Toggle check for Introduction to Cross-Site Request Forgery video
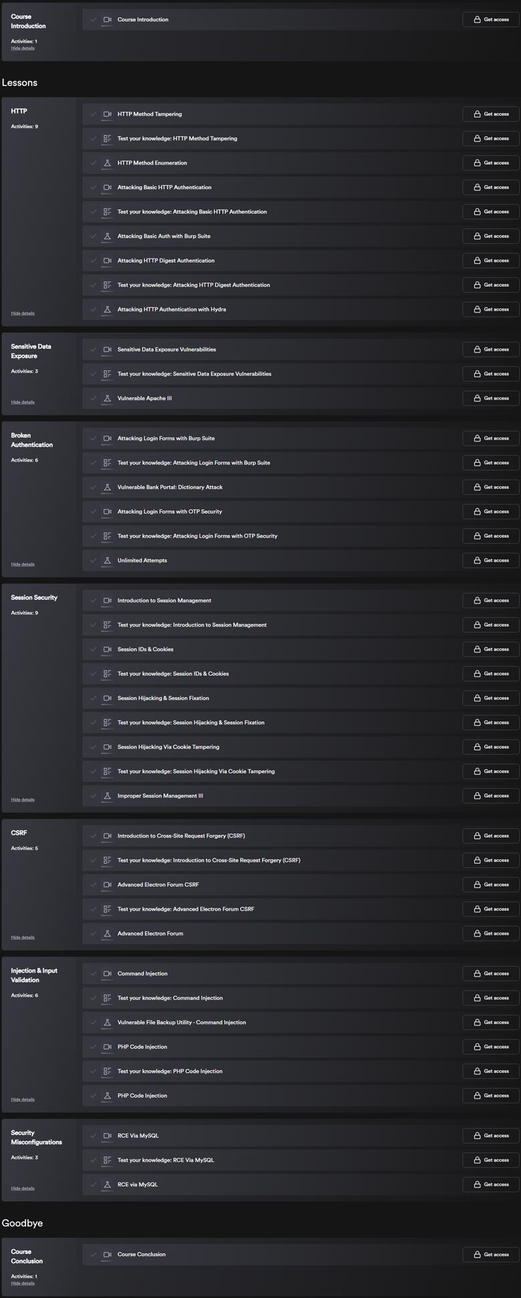521x1298 pixels. (94, 836)
